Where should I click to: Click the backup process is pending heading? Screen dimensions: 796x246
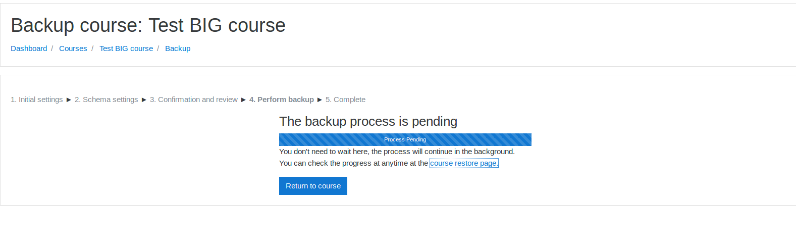click(x=368, y=121)
